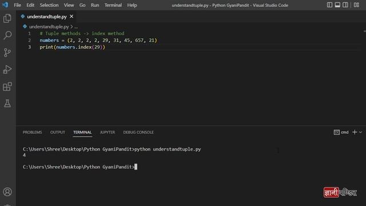Open the Accounts menu icon
This screenshot has height=206, width=366.
7,192
